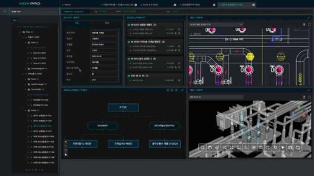Zoom out the related item graph with minus
This screenshot has width=314, height=176.
pyautogui.click(x=65, y=146)
